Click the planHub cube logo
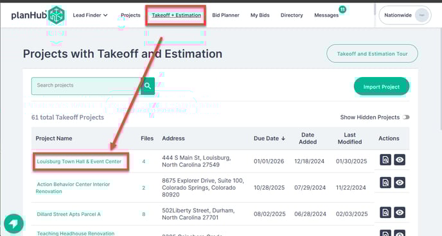This screenshot has height=236, width=442. [x=57, y=15]
